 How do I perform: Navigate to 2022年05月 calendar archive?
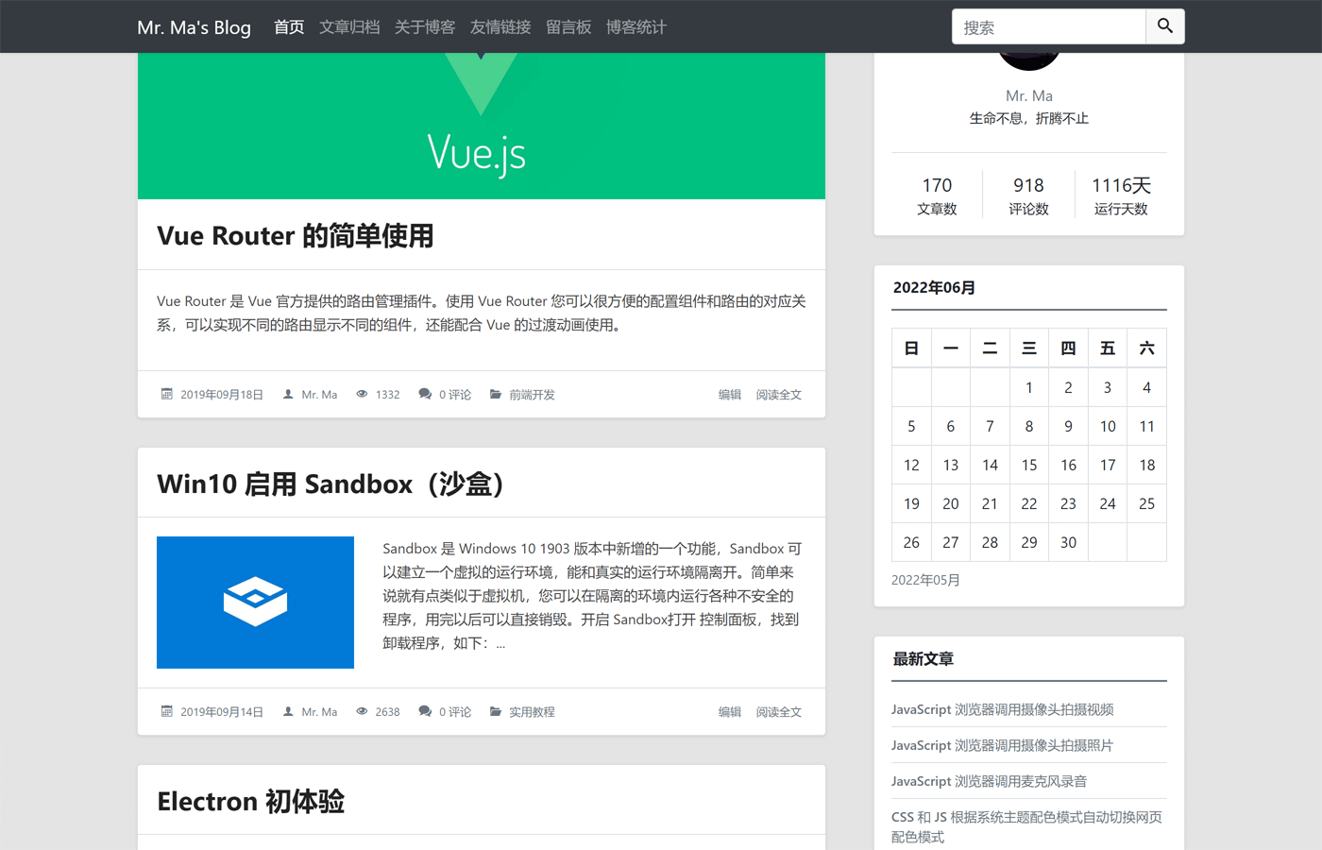[x=925, y=579]
